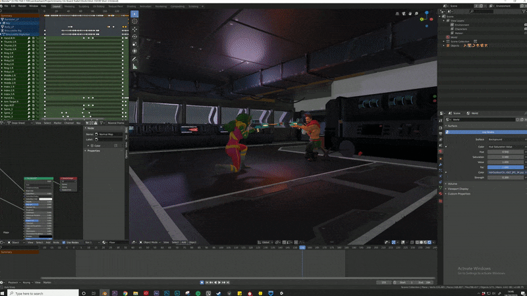Click the Name field showing Normal Map
The width and height of the screenshot is (527, 296).
coord(109,134)
